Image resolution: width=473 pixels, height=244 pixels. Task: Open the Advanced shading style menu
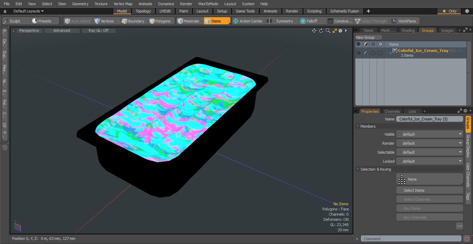tap(62, 31)
